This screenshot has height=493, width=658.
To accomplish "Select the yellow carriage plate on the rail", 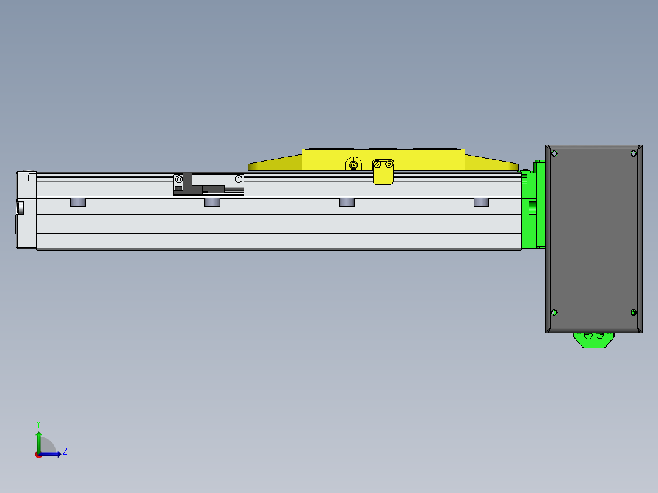I will pos(383,160).
